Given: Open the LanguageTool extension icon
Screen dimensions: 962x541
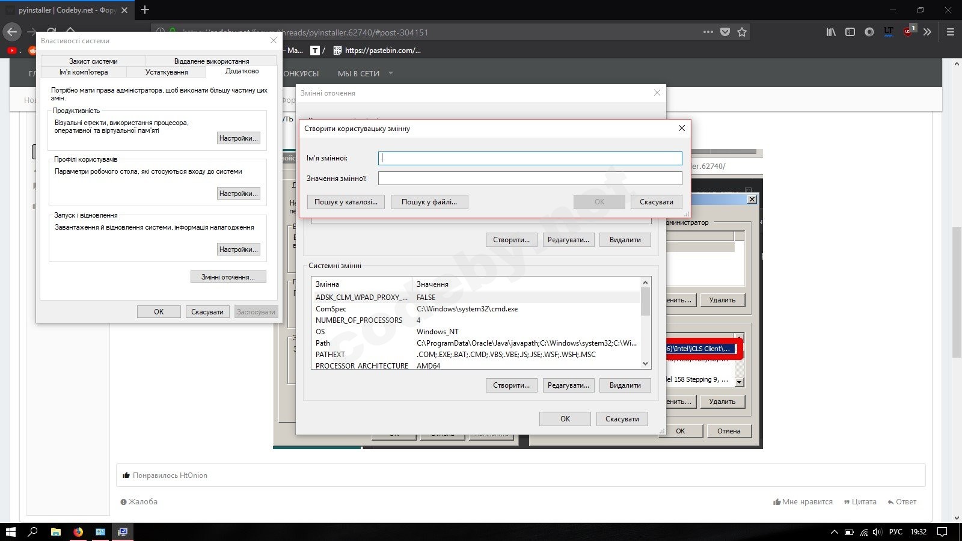Looking at the screenshot, I should pos(889,32).
